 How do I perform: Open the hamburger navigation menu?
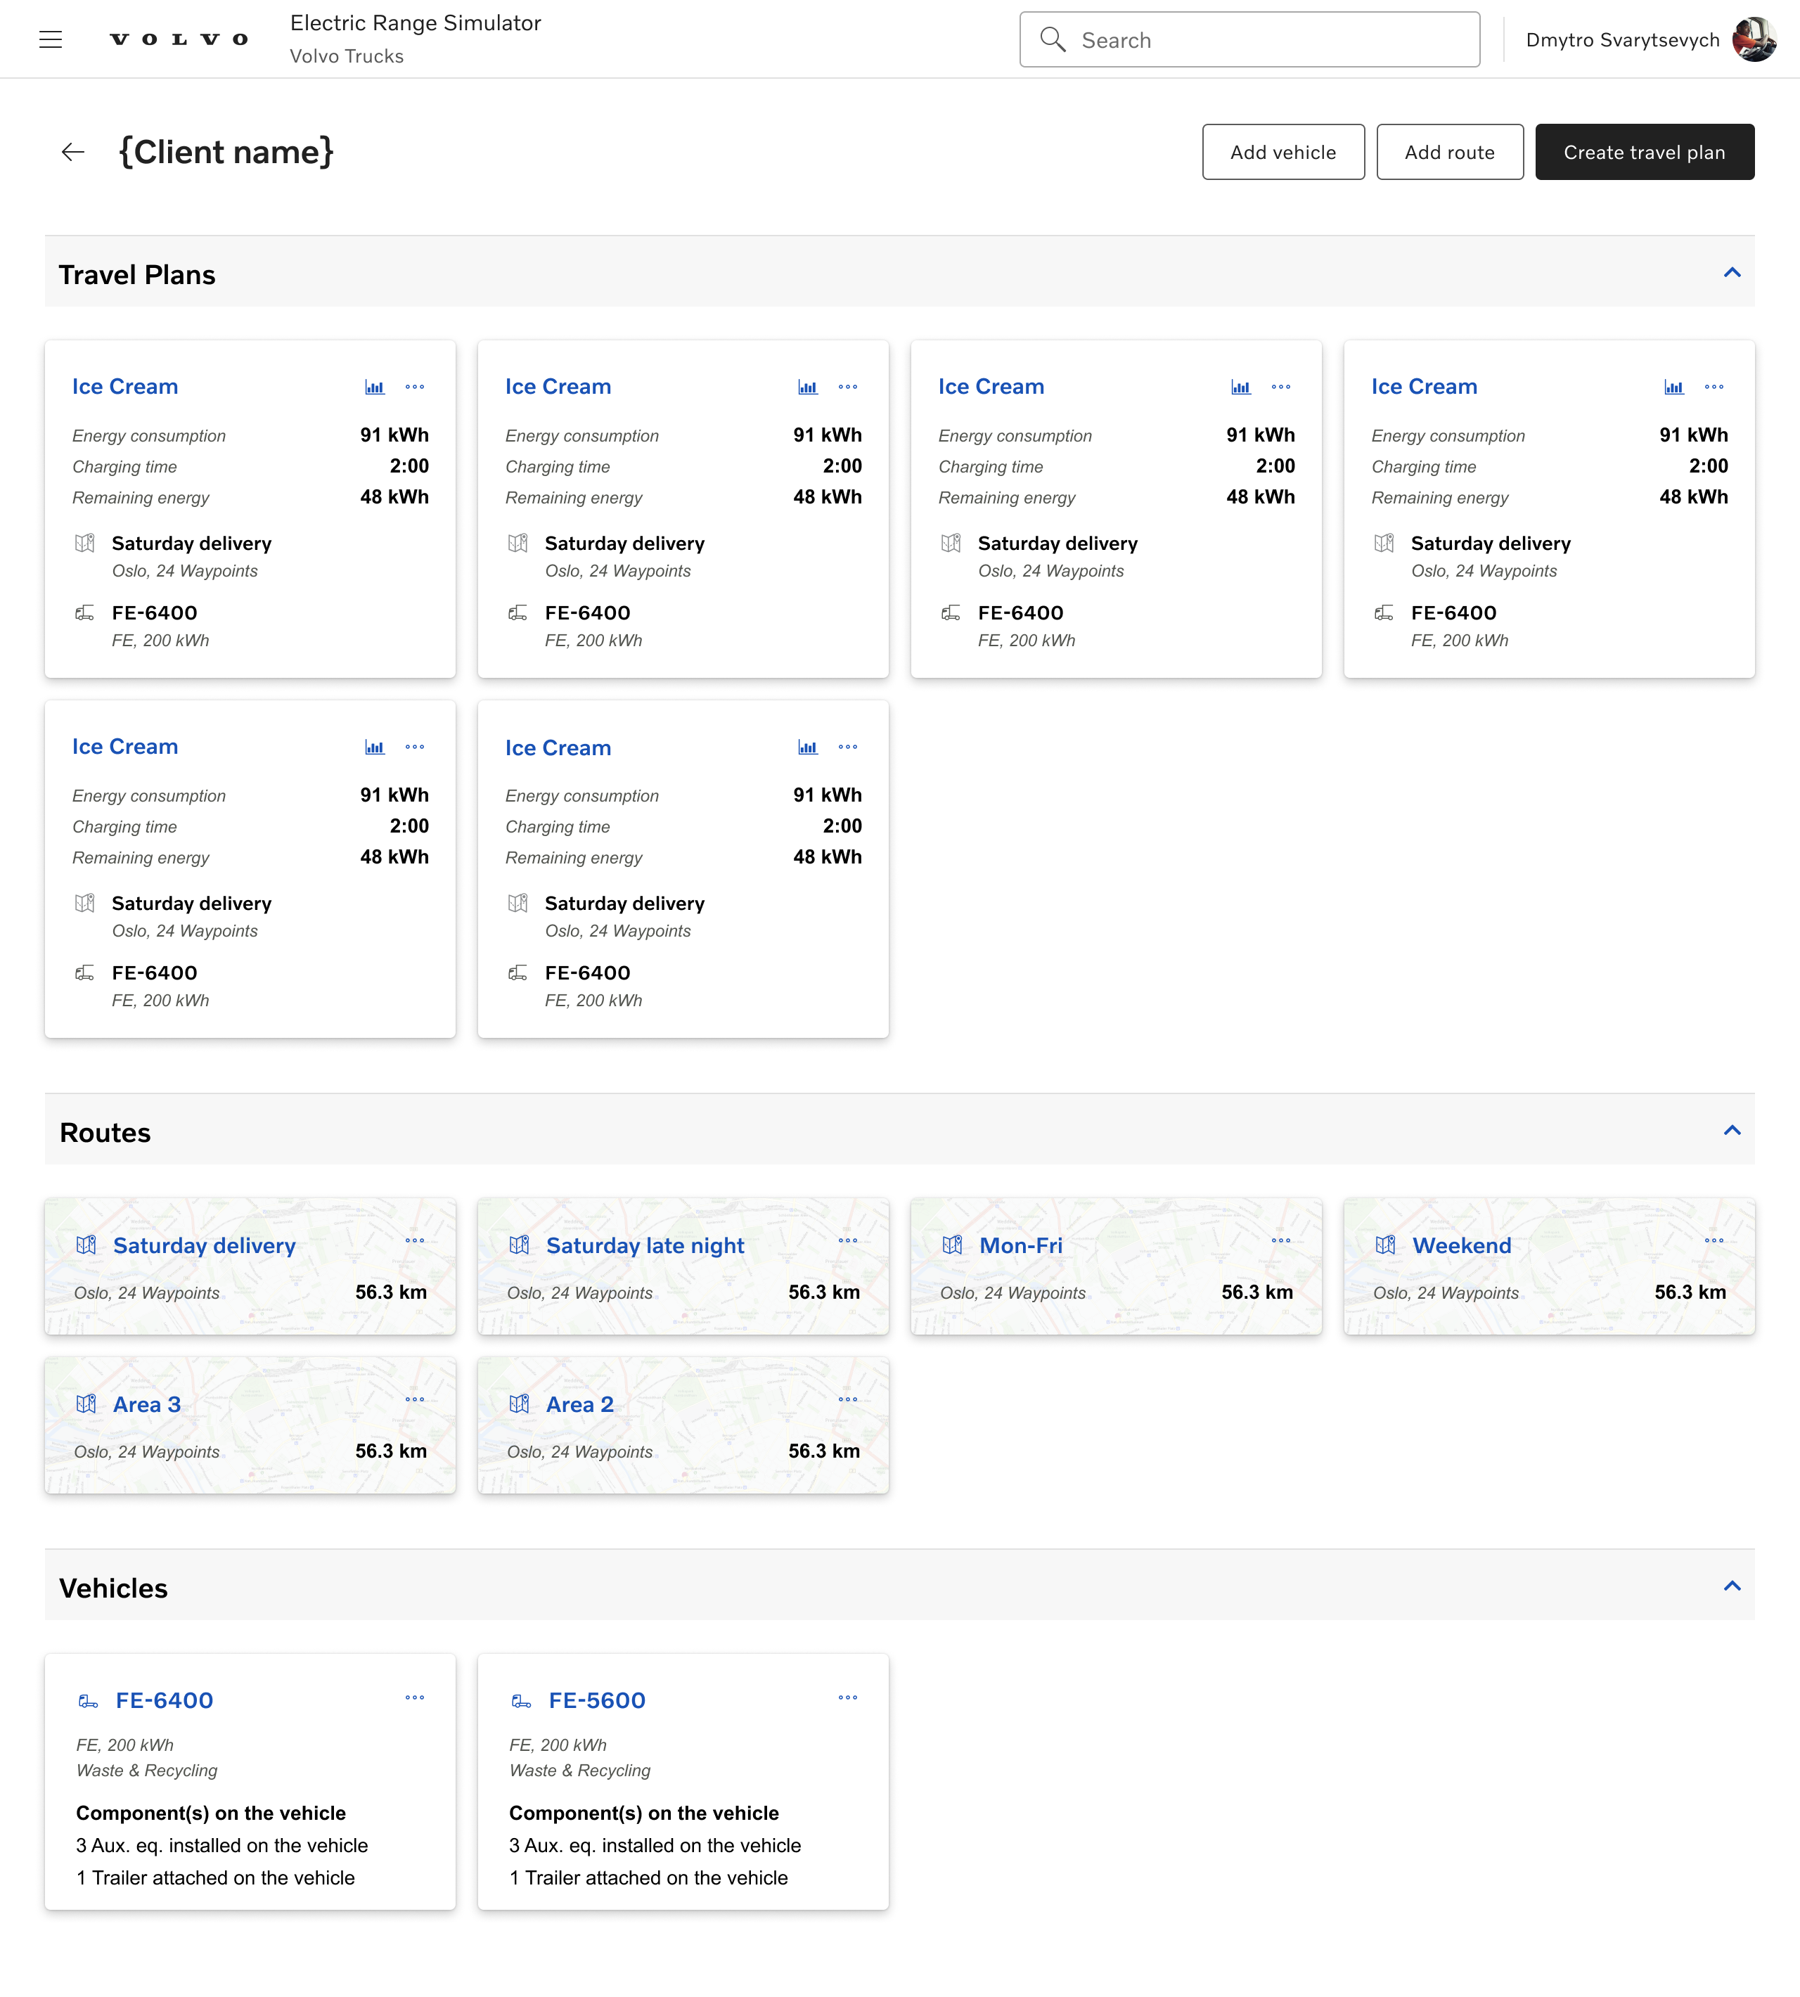(51, 39)
